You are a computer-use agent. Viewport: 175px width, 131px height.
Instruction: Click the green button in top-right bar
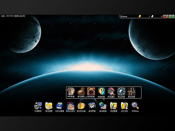pyautogui.click(x=171, y=16)
